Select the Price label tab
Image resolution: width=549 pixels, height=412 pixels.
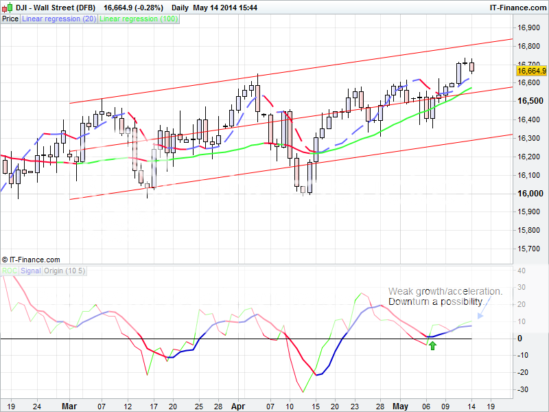[10, 19]
